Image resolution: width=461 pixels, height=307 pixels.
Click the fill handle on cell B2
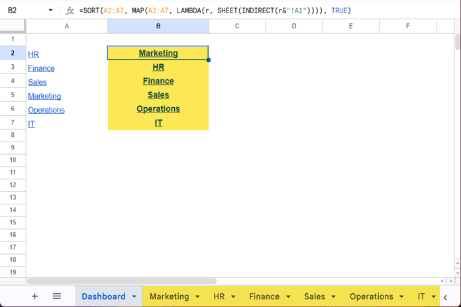pos(209,60)
